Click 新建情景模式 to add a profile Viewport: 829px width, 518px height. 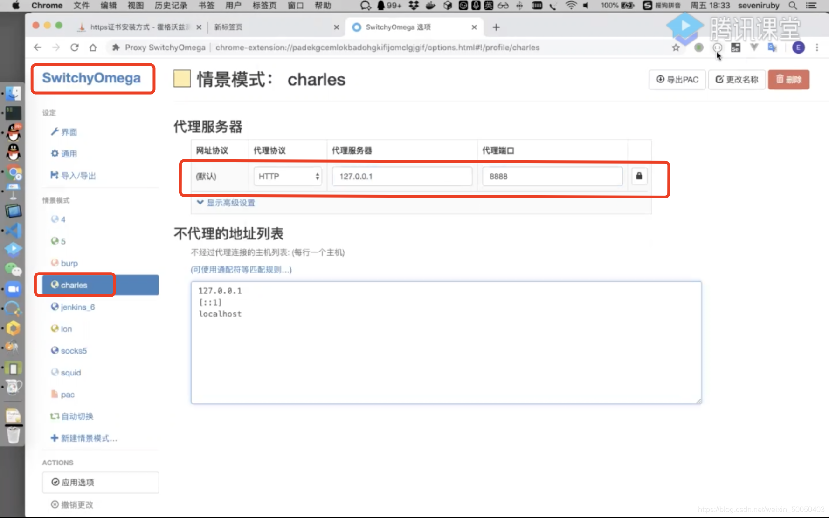(x=84, y=438)
